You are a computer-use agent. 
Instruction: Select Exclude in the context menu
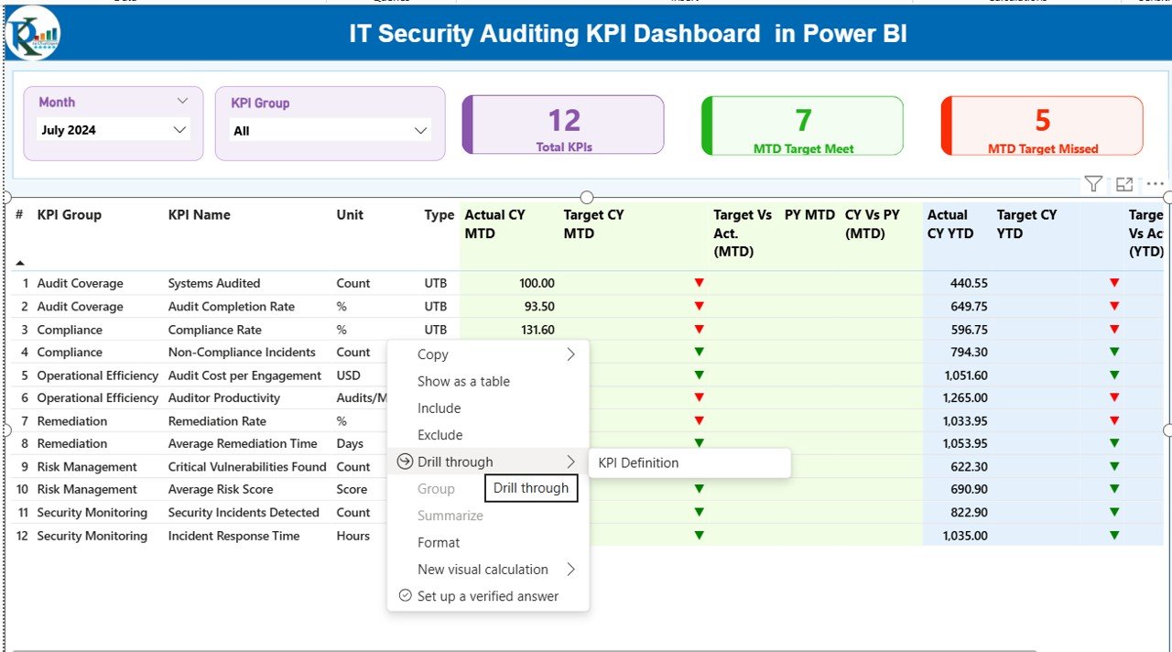click(439, 435)
